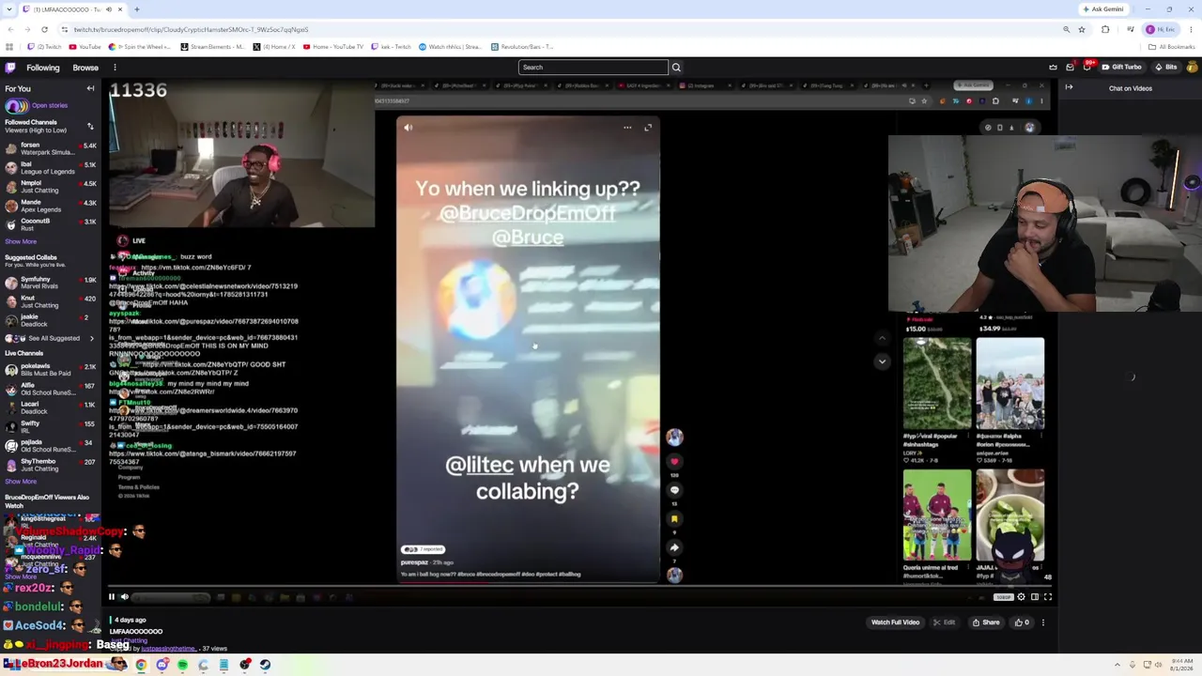Mute the TikTok video in the clip
1202x676 pixels.
click(x=408, y=128)
